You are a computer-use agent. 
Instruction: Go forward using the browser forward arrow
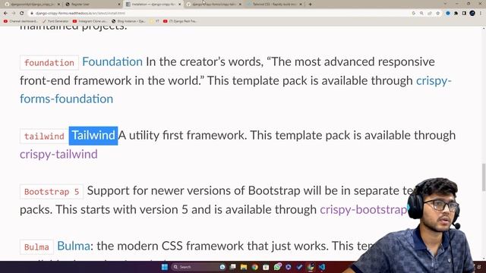click(x=14, y=14)
